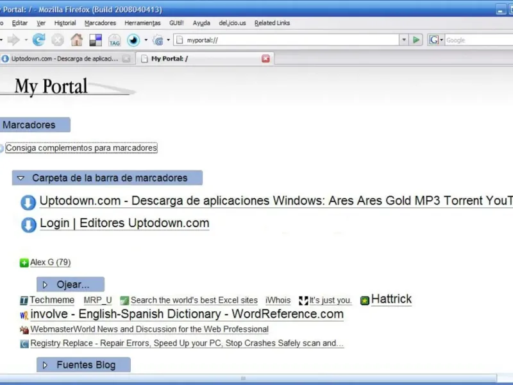Open the Hattrick bookmark link

[x=391, y=299]
